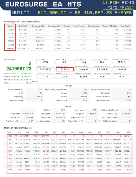Viewport: 136px width, 177px height.
Task: Click the 'CAGR' label
Action: [6, 83]
